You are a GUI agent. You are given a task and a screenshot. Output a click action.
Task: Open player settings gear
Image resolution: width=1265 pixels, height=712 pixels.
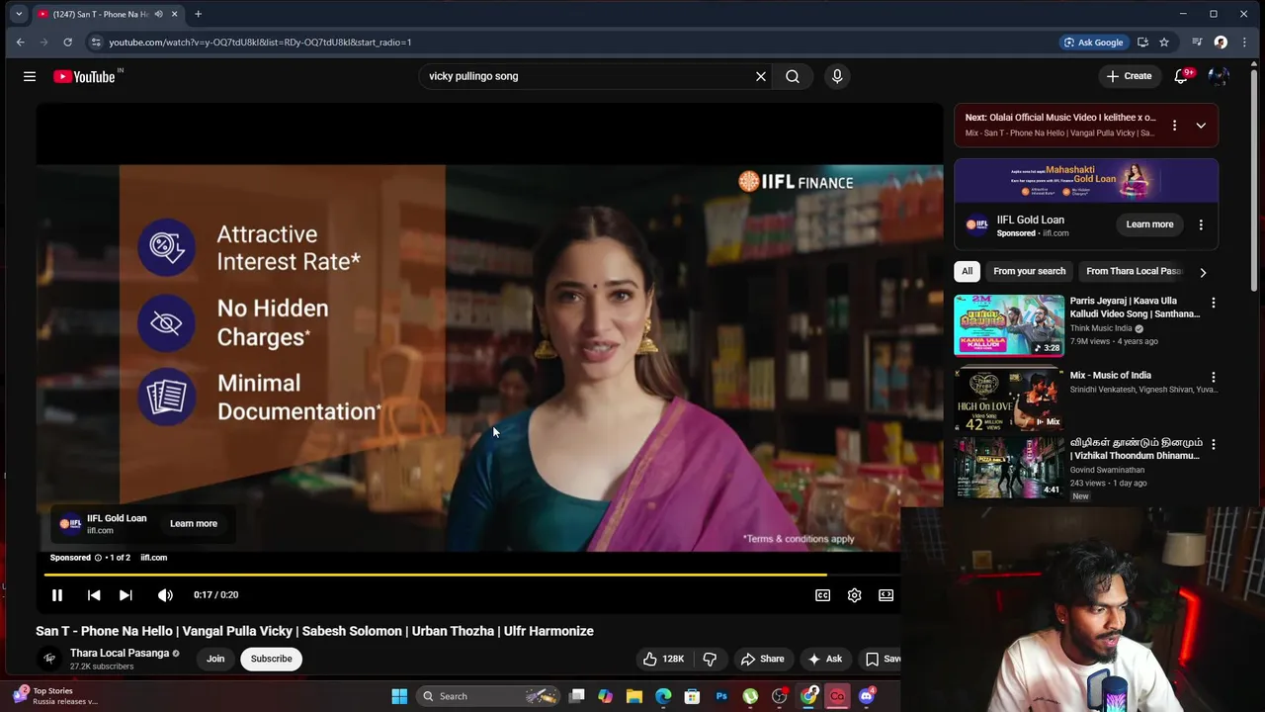tap(855, 595)
